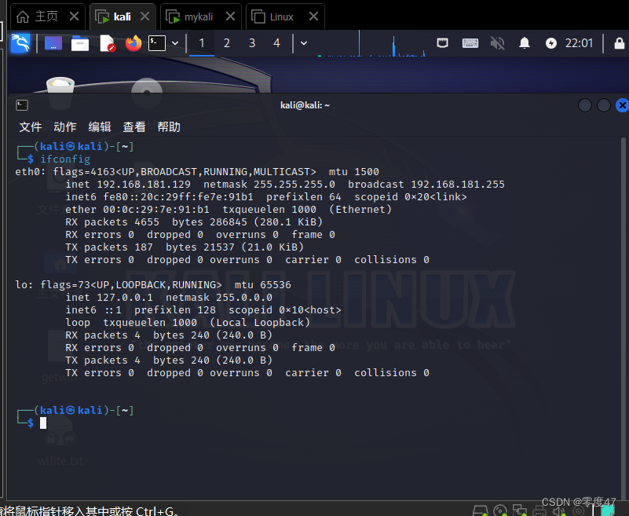629x516 pixels.
Task: Click the VMware CD/DVD status icon
Action: [500, 511]
